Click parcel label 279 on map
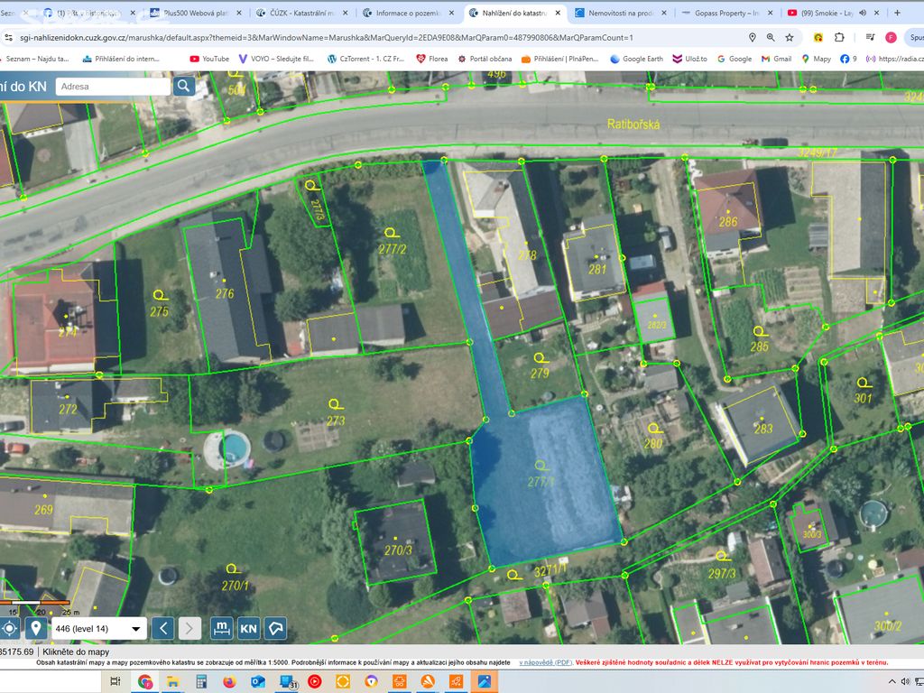The height and width of the screenshot is (693, 924). click(x=540, y=373)
